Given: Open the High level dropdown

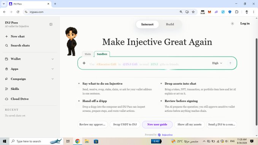Looking at the screenshot, I should tap(217, 63).
